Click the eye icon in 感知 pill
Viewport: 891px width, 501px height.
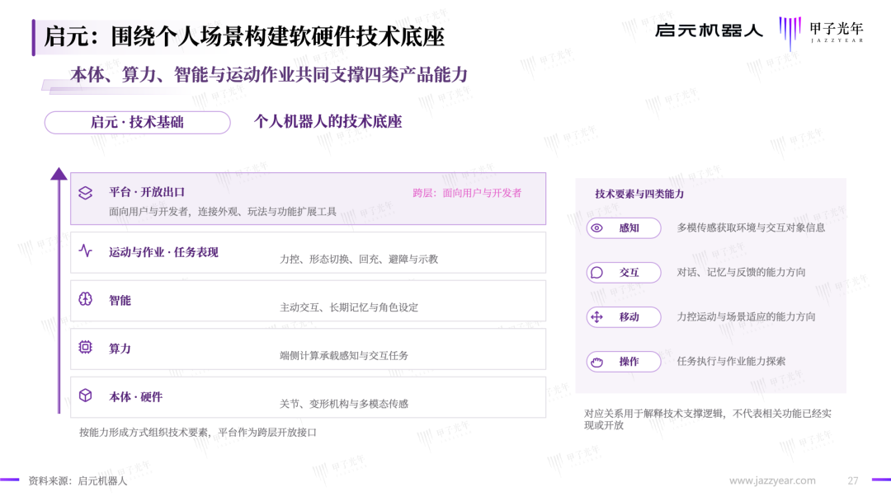(596, 228)
